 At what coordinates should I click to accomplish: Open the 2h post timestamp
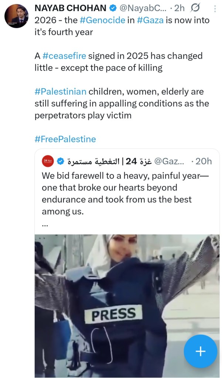coord(179,7)
